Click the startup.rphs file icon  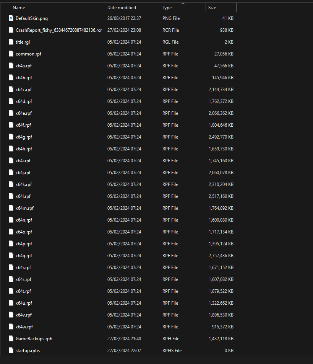point(11,351)
